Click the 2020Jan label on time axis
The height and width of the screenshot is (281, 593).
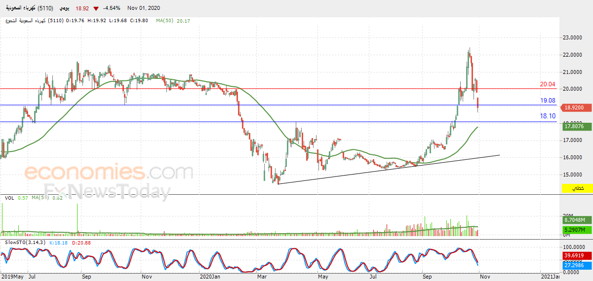coord(209,277)
